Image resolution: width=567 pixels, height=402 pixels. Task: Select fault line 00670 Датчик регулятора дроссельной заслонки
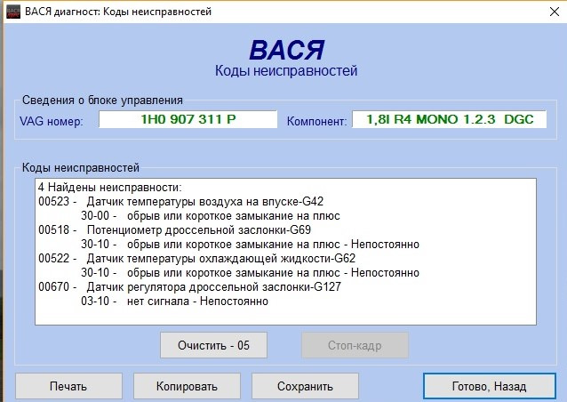[189, 287]
